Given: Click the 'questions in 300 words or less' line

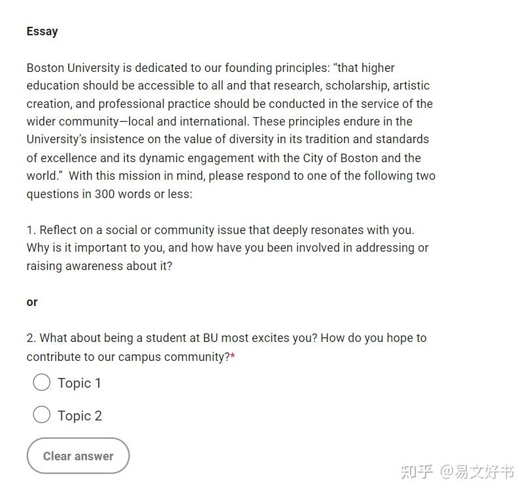Looking at the screenshot, I should (110, 194).
